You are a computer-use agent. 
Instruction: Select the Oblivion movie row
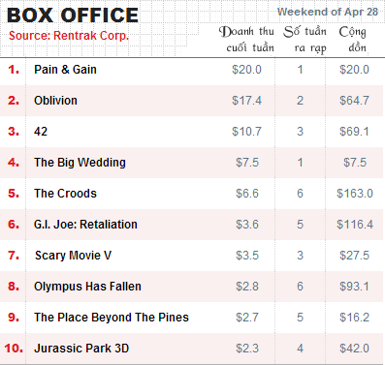click(x=192, y=101)
